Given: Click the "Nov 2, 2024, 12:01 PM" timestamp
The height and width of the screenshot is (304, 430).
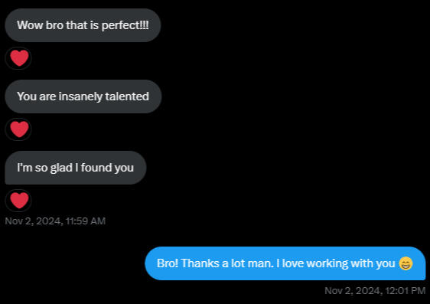Looking at the screenshot, I should pos(375,290).
